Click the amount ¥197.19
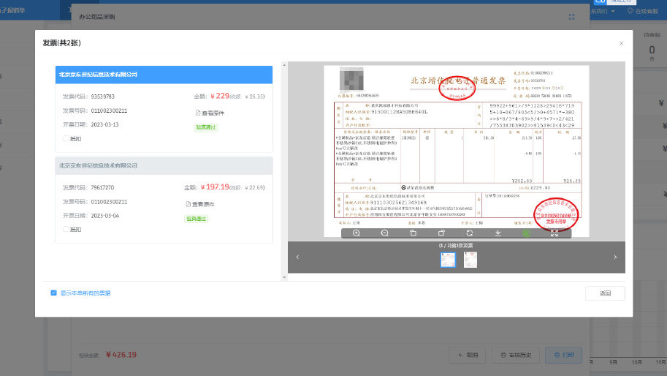 [215, 187]
